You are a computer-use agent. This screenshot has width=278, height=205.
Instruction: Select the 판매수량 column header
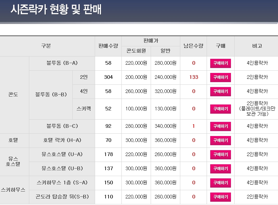[x=108, y=46]
